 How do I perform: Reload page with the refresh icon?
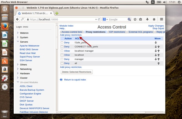click(x=99, y=19)
